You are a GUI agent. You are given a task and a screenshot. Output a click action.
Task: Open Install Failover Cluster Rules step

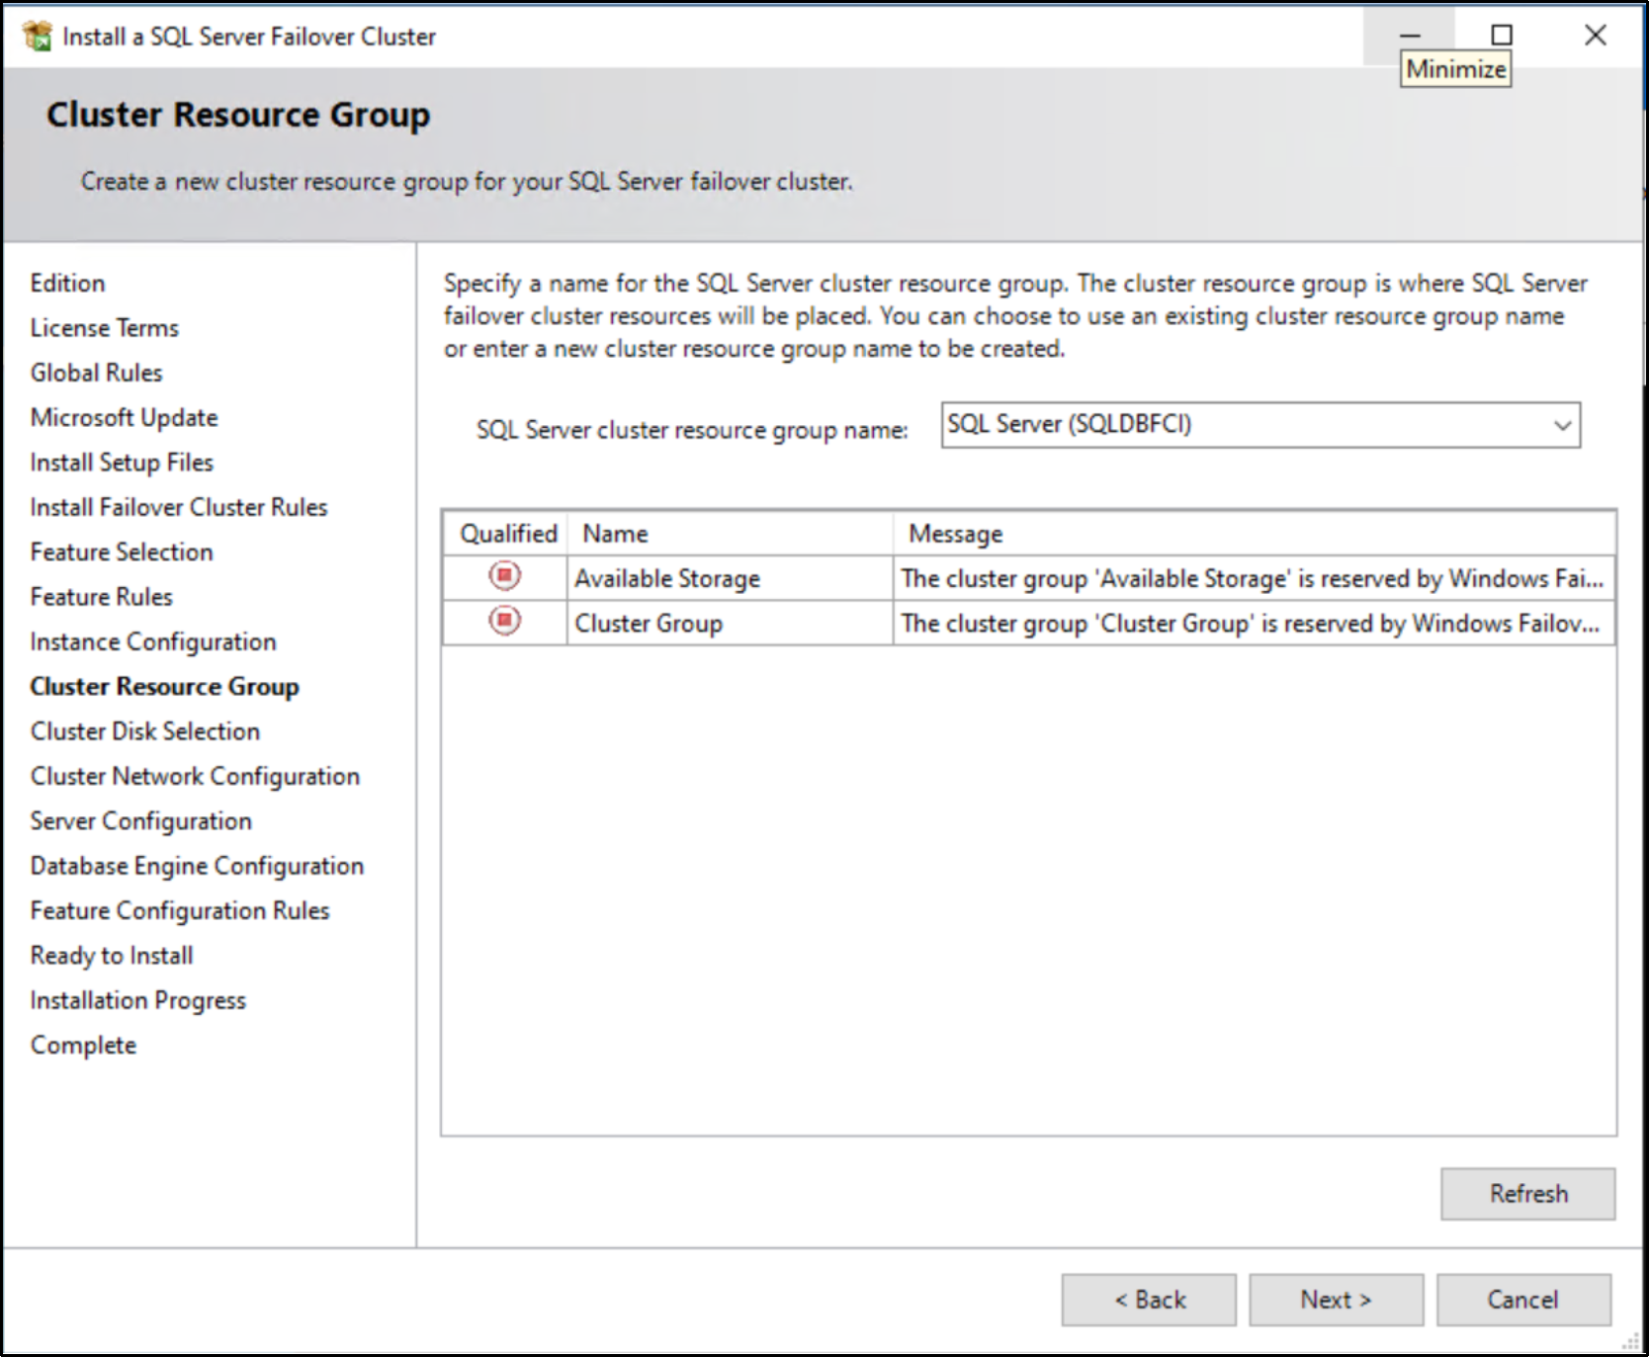179,507
